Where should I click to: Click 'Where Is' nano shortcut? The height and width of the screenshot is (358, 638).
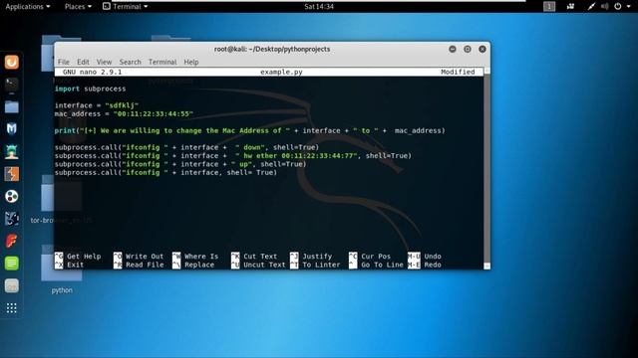pos(201,257)
